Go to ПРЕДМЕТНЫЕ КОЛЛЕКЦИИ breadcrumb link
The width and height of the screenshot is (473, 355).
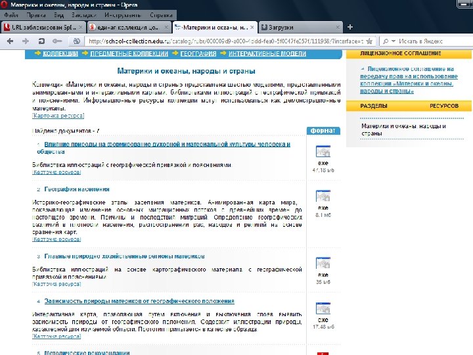129,54
